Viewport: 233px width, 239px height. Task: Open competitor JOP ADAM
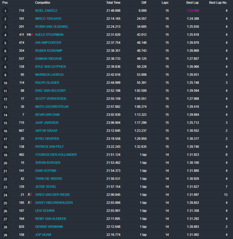coord(43,235)
